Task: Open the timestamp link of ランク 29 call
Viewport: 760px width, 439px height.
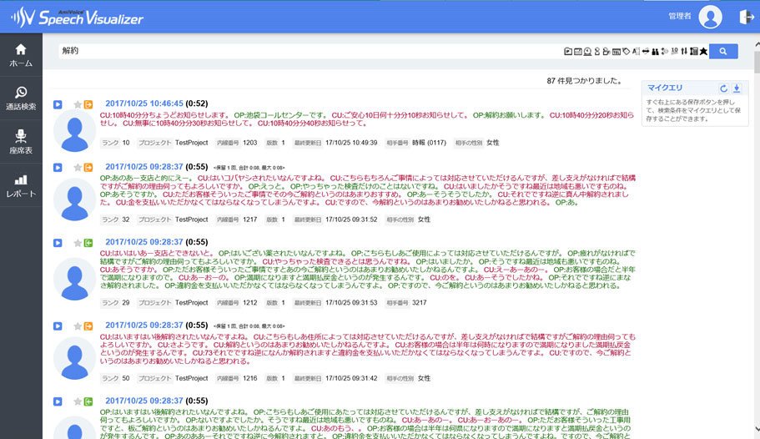Action: pos(144,241)
